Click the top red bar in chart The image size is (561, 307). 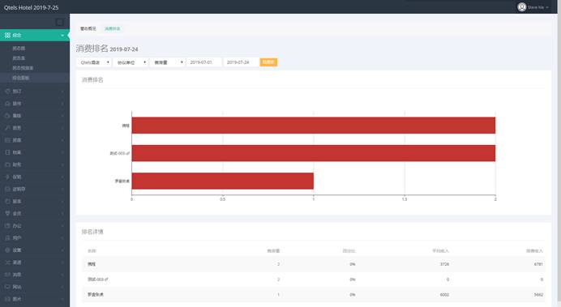tap(314, 126)
